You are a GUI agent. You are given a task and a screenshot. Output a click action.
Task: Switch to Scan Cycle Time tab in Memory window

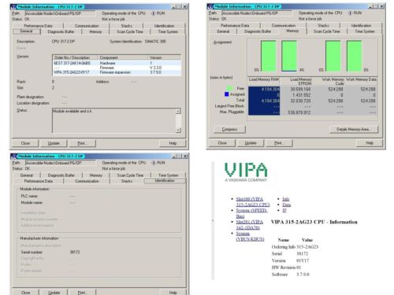coord(326,31)
